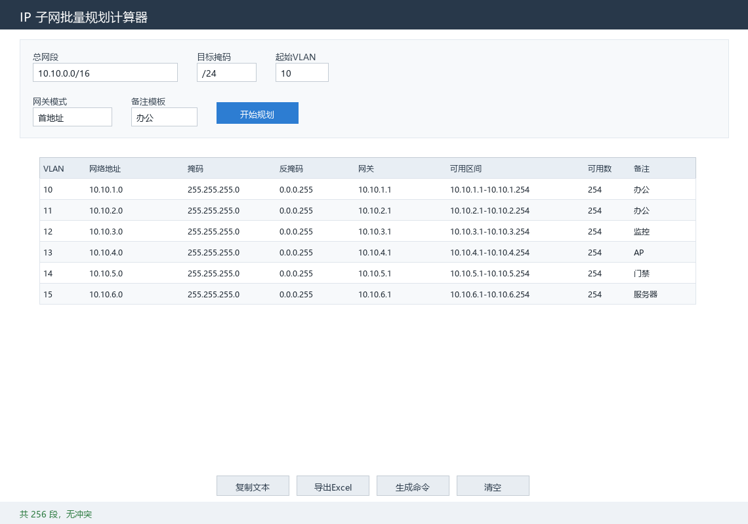Click the 清空 button
This screenshot has width=748, height=524.
[493, 486]
